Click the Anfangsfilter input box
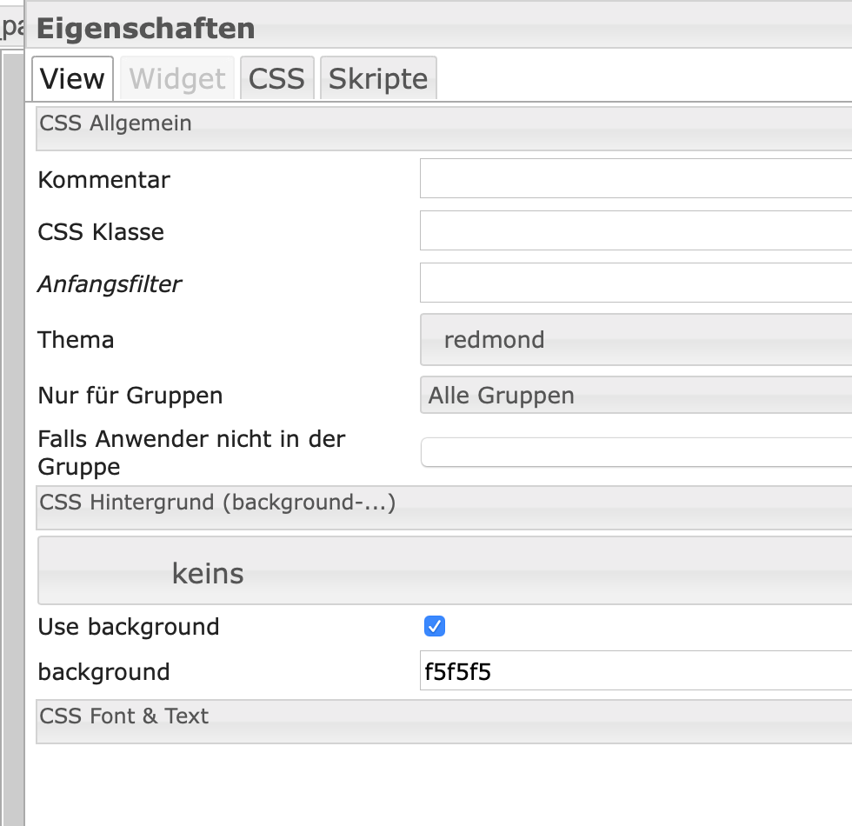 pyautogui.click(x=636, y=283)
